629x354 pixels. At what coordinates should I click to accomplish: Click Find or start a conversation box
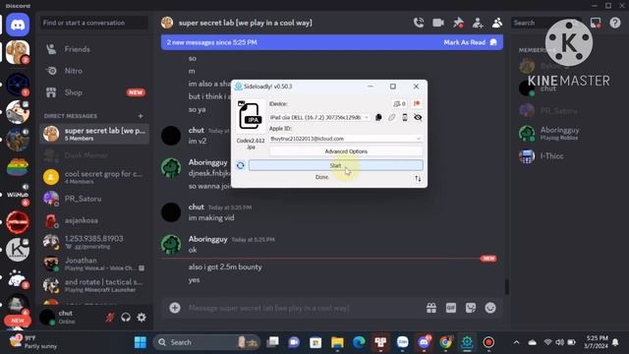[93, 23]
